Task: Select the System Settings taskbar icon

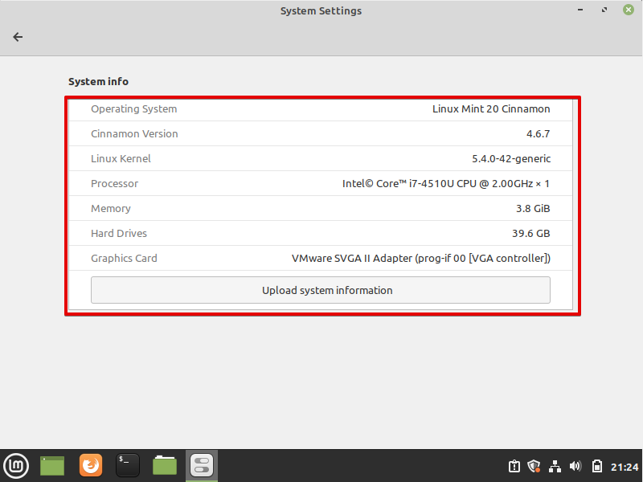Action: pyautogui.click(x=202, y=466)
